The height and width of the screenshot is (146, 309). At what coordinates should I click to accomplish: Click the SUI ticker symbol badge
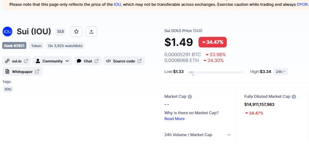point(60,31)
